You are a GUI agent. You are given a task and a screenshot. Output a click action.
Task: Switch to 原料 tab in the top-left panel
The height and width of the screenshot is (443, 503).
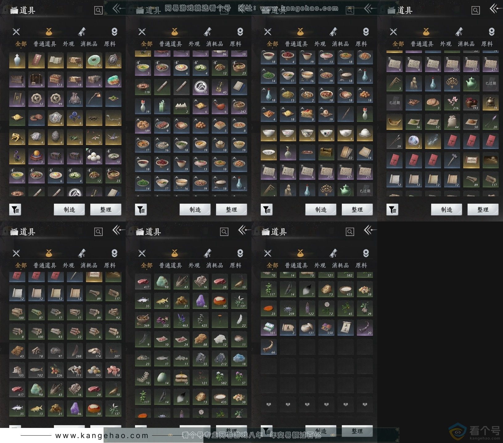point(110,44)
